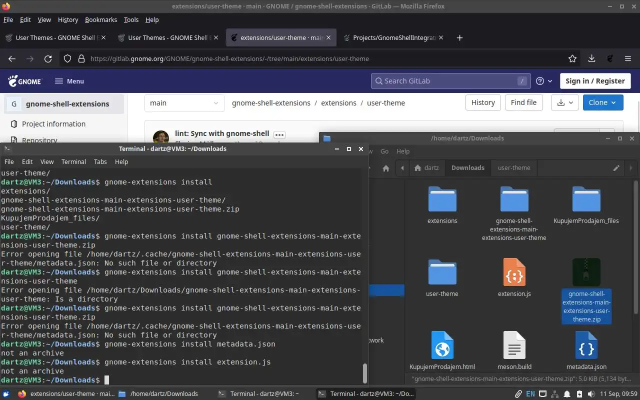This screenshot has width=640, height=400.
Task: Focus the Firefox URL address bar
Action: [x=320, y=58]
